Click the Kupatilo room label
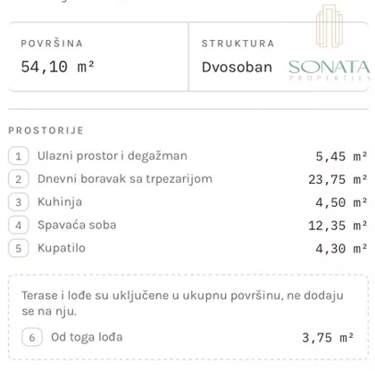 coord(62,248)
